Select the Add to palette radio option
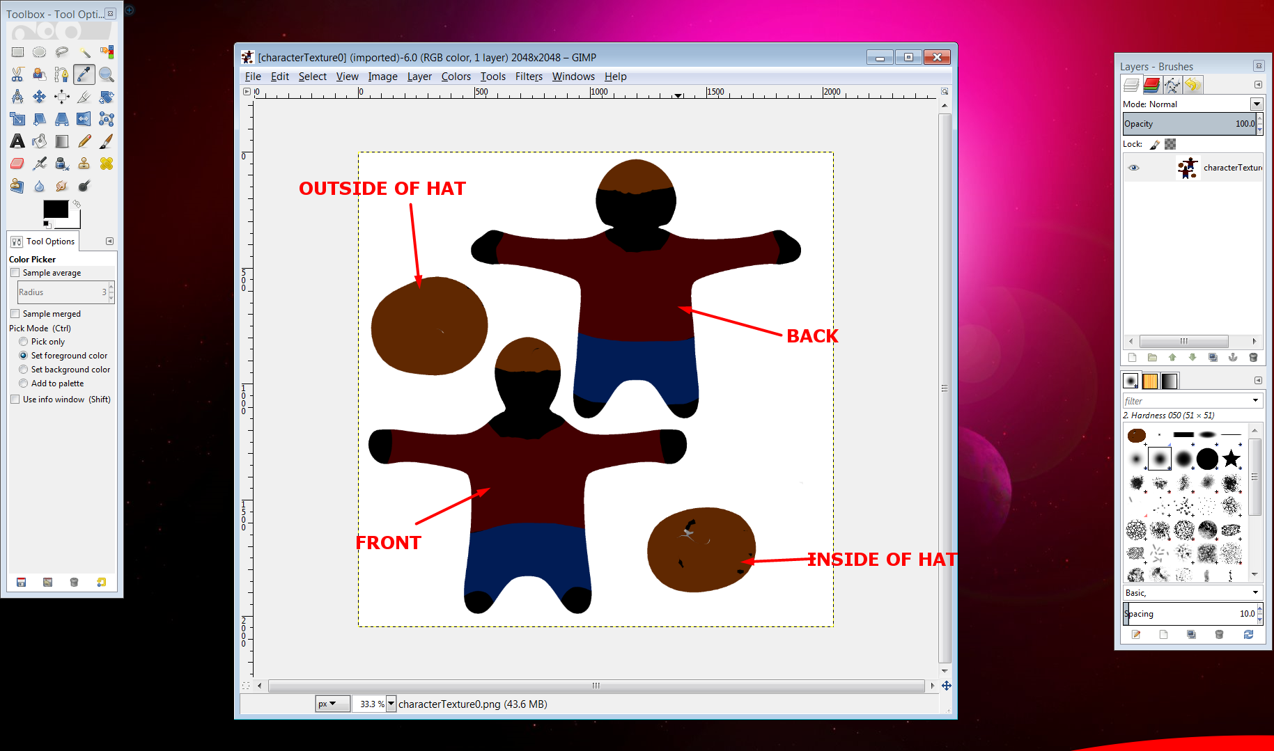The width and height of the screenshot is (1274, 751). click(x=24, y=384)
